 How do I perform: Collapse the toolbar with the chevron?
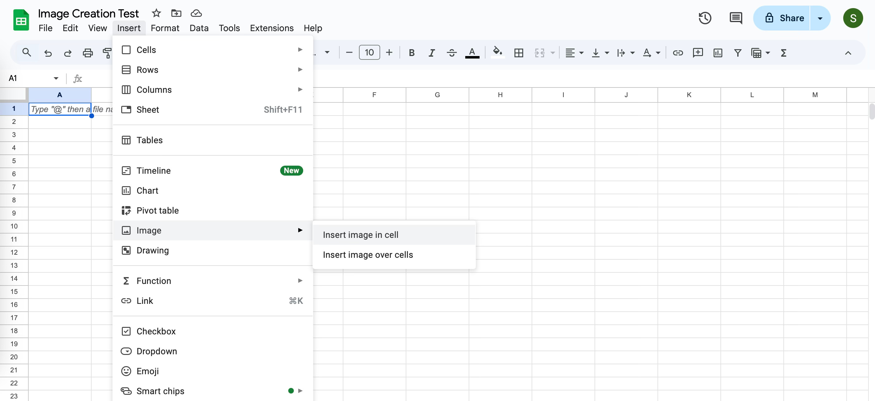coord(848,53)
